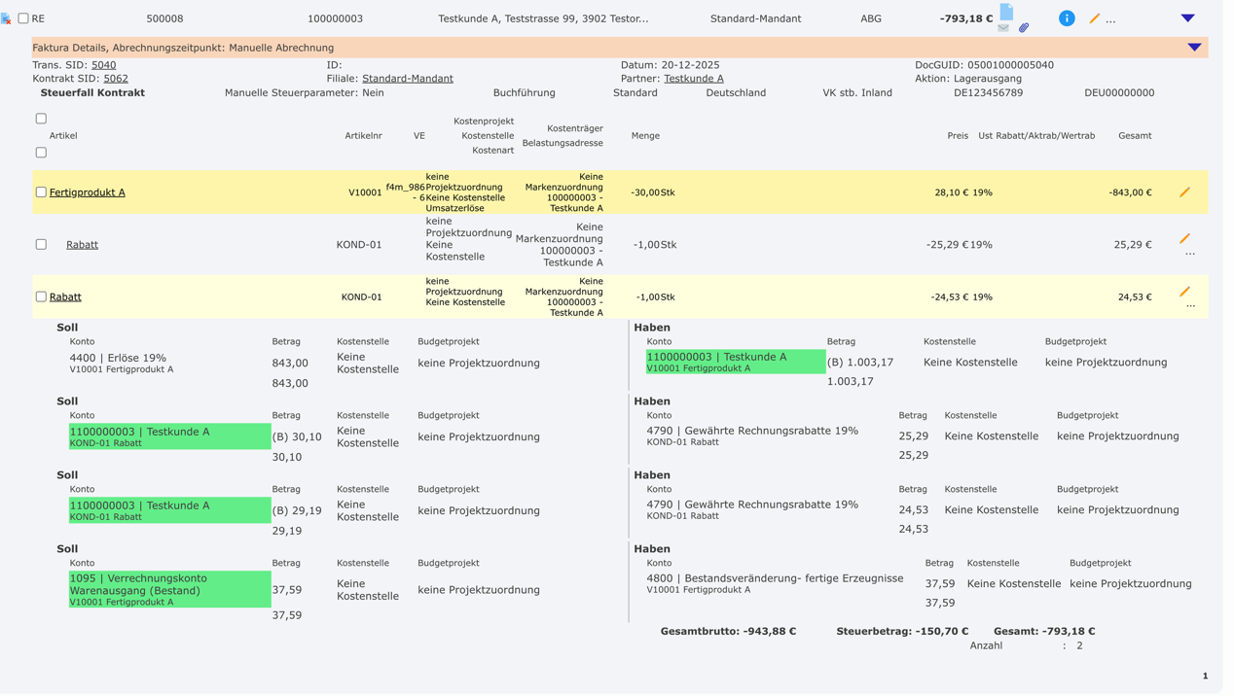Viewport: 1234px width, 696px height.
Task: Show info with the blue info icon
Action: coord(1067,18)
